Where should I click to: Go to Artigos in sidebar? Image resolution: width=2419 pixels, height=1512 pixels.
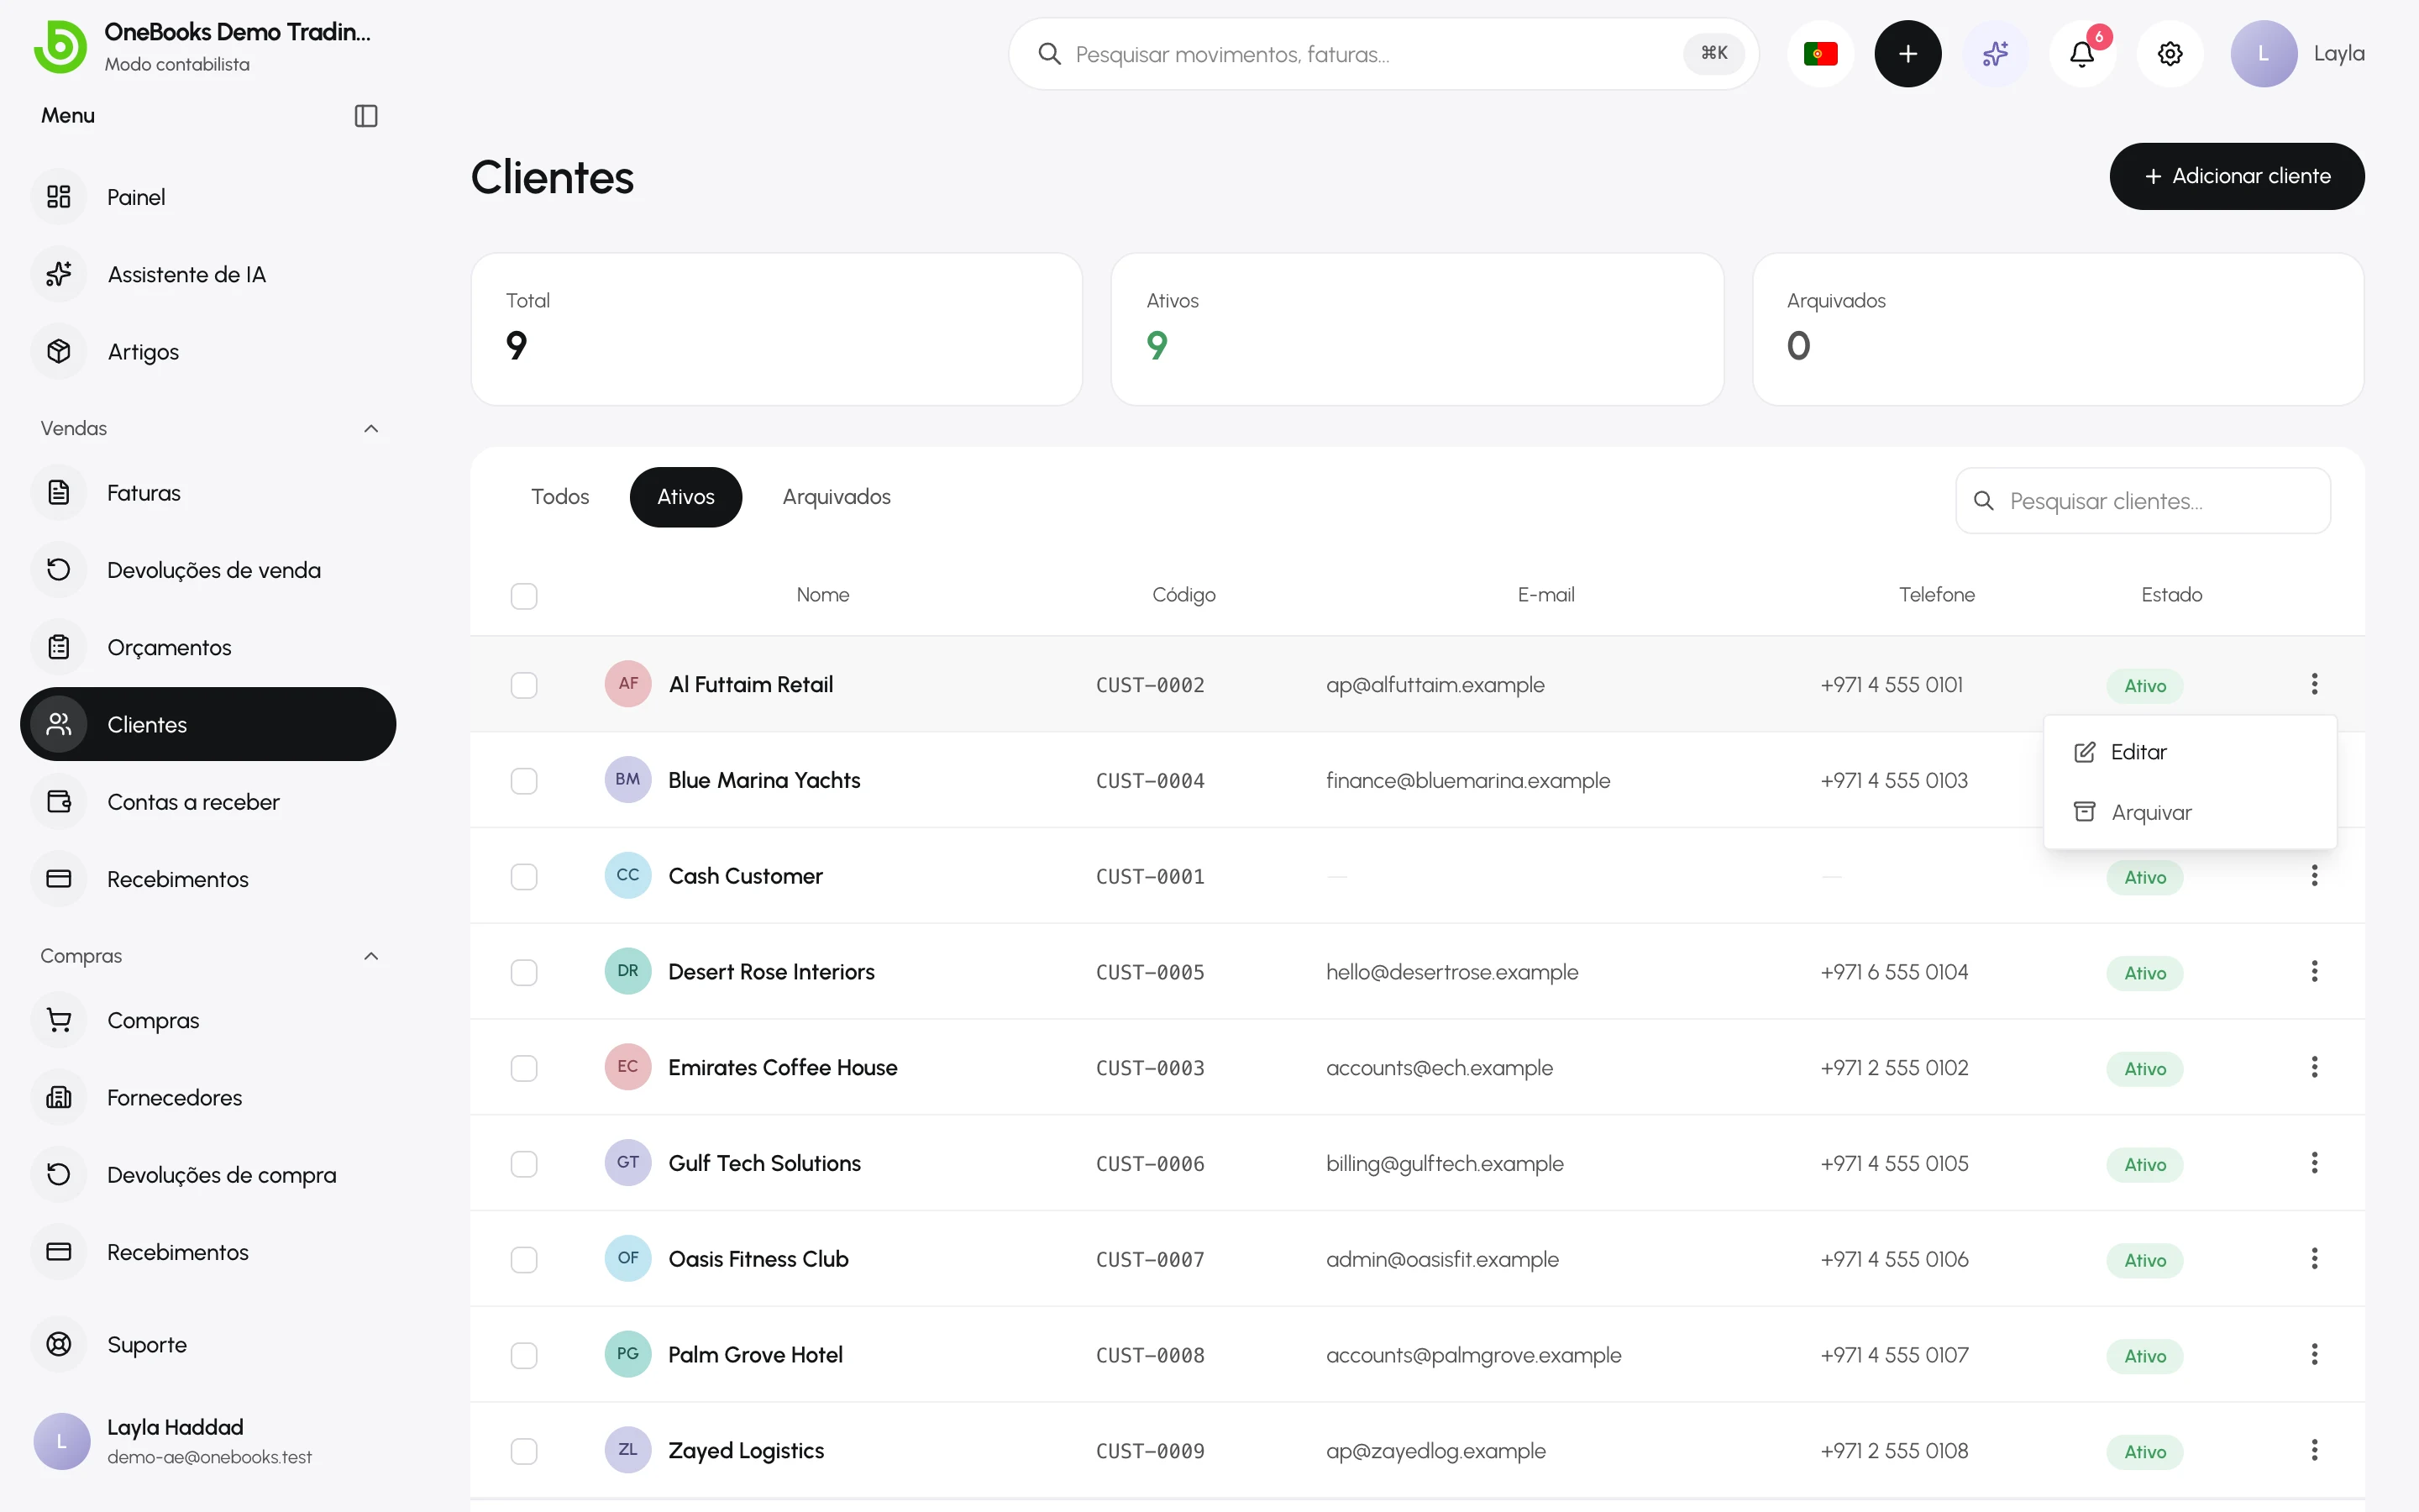[208, 351]
